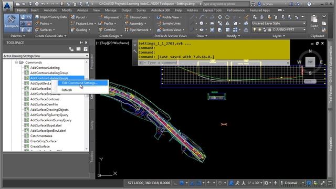Open the Modify ribbon tab

[67, 10]
